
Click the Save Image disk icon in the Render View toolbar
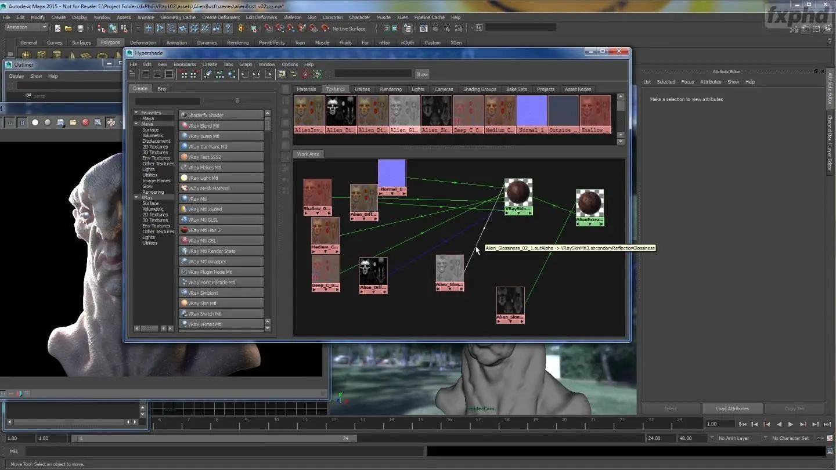pos(60,122)
